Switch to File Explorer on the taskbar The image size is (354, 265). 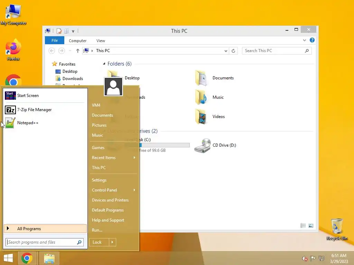(49, 258)
